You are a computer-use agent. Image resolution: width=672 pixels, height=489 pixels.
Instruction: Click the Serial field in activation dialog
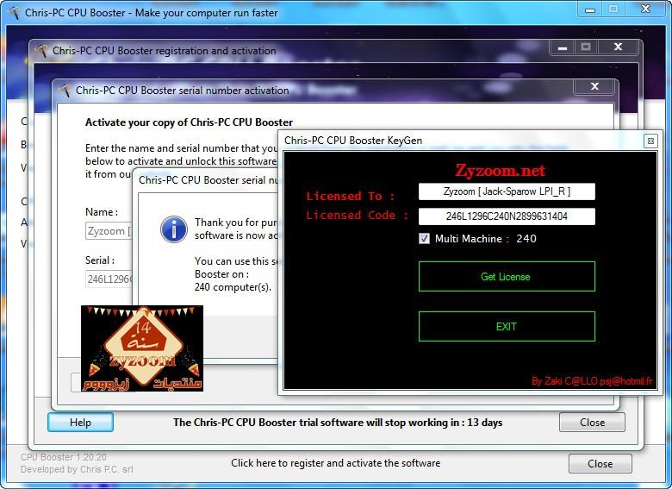[109, 279]
